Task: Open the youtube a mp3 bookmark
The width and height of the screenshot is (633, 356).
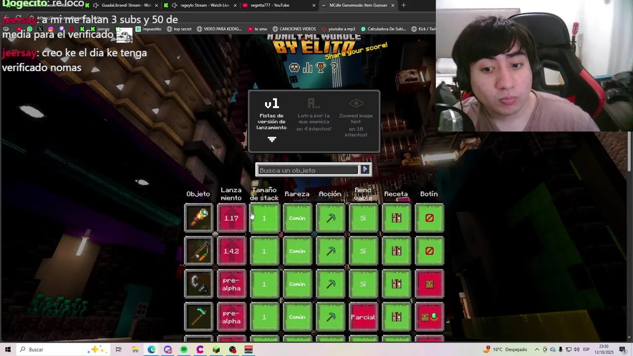Action: [x=338, y=29]
